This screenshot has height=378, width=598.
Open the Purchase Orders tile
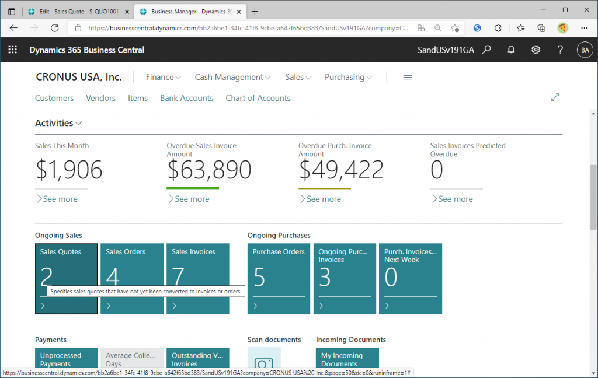pyautogui.click(x=279, y=279)
